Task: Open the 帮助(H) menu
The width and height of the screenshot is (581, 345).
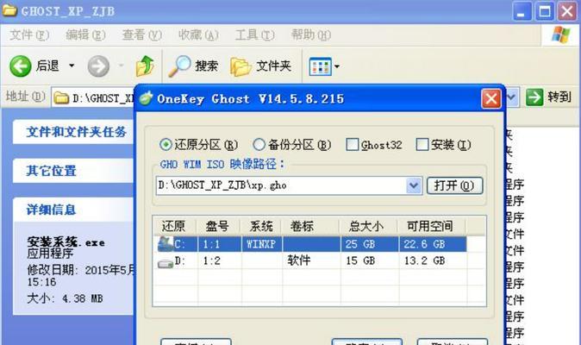Action: click(311, 34)
